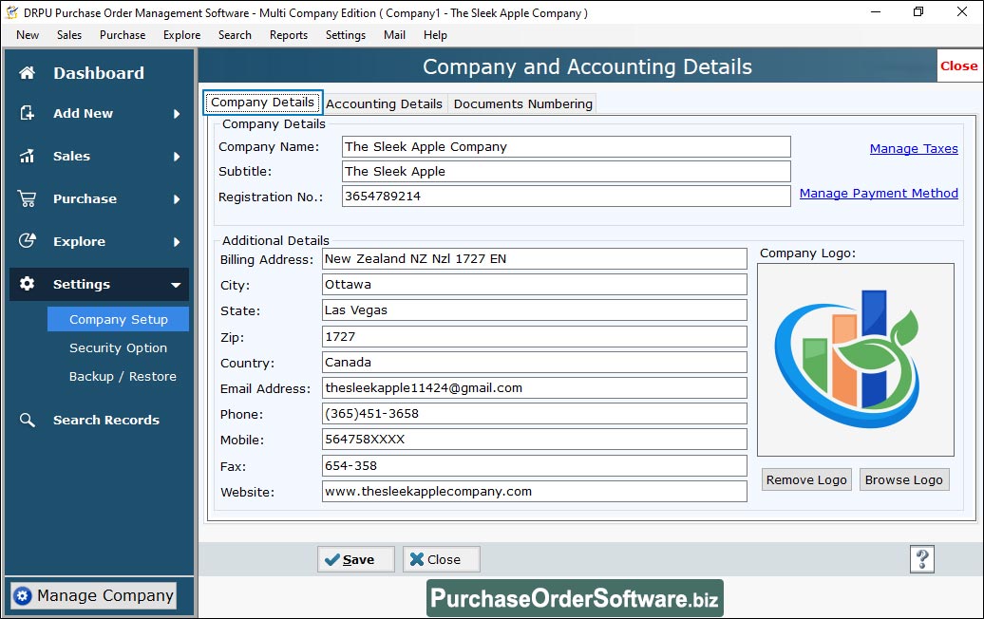
Task: Select Company Setup in sidebar
Action: pos(118,319)
